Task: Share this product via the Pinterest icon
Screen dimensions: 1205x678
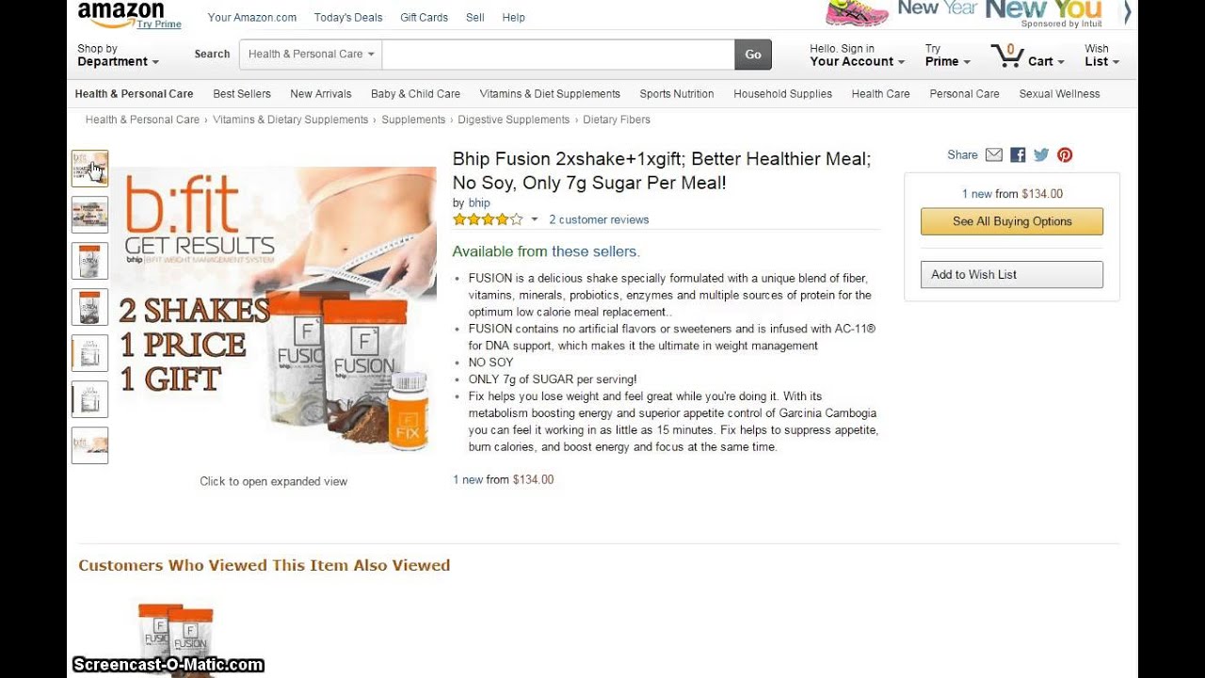Action: click(1065, 155)
